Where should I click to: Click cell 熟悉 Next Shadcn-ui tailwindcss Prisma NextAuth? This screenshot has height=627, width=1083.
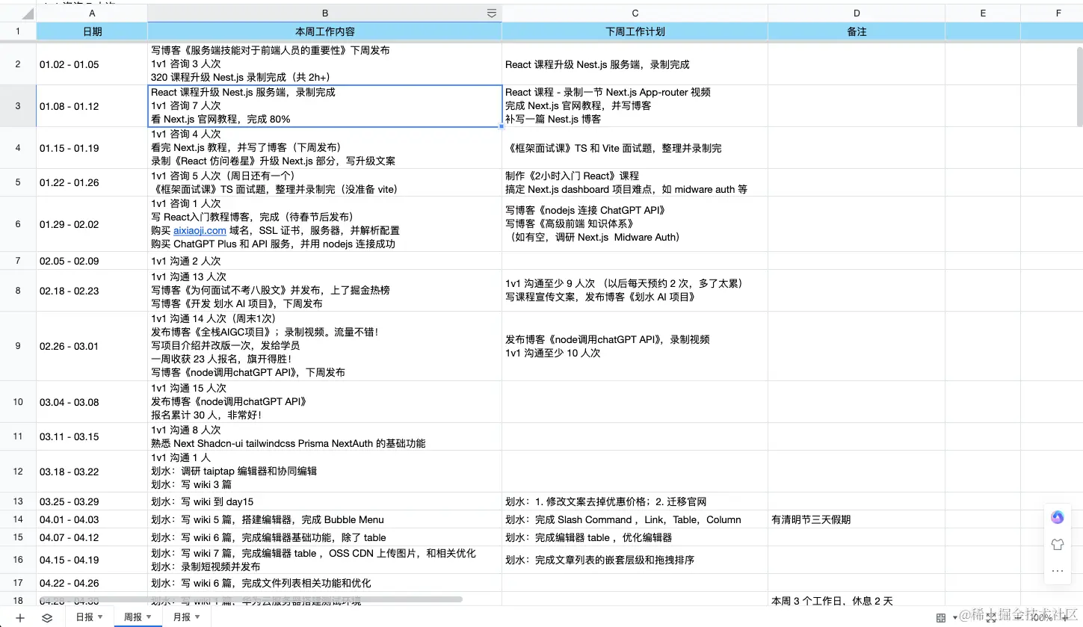pyautogui.click(x=325, y=436)
